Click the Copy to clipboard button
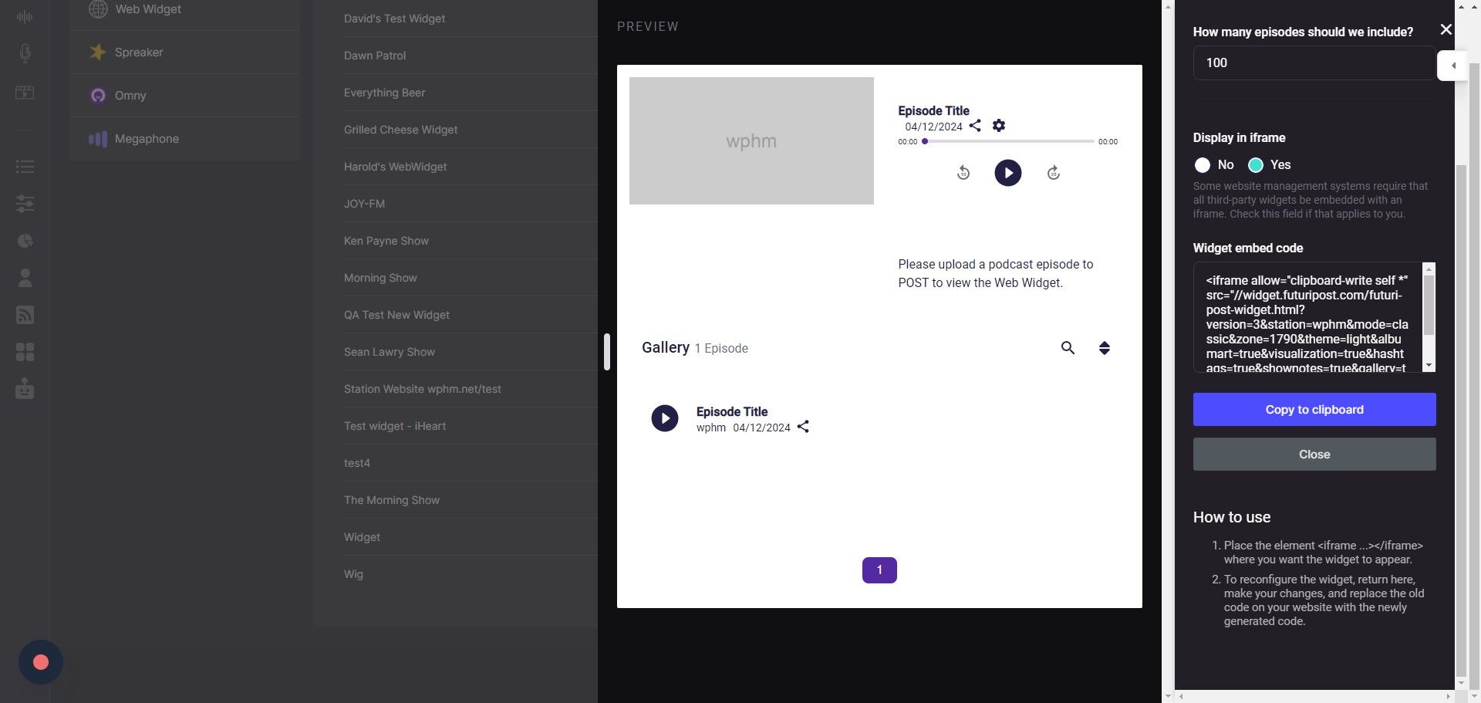The width and height of the screenshot is (1481, 703). [1314, 410]
